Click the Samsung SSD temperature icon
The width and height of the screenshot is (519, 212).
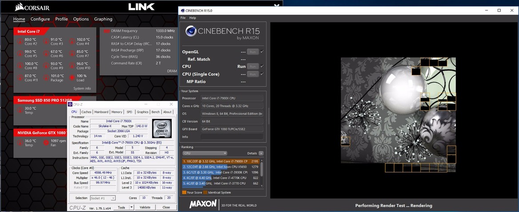point(20,110)
